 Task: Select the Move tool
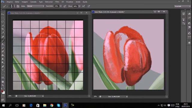tap(3, 14)
